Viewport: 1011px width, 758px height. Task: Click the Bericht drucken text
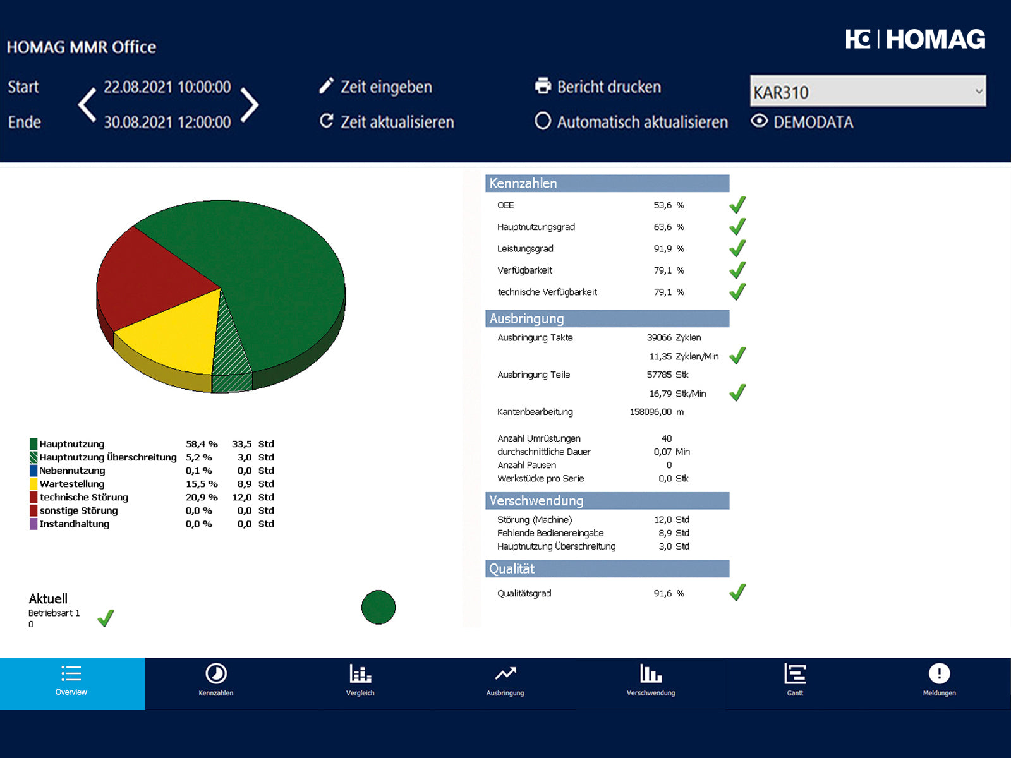click(x=608, y=87)
